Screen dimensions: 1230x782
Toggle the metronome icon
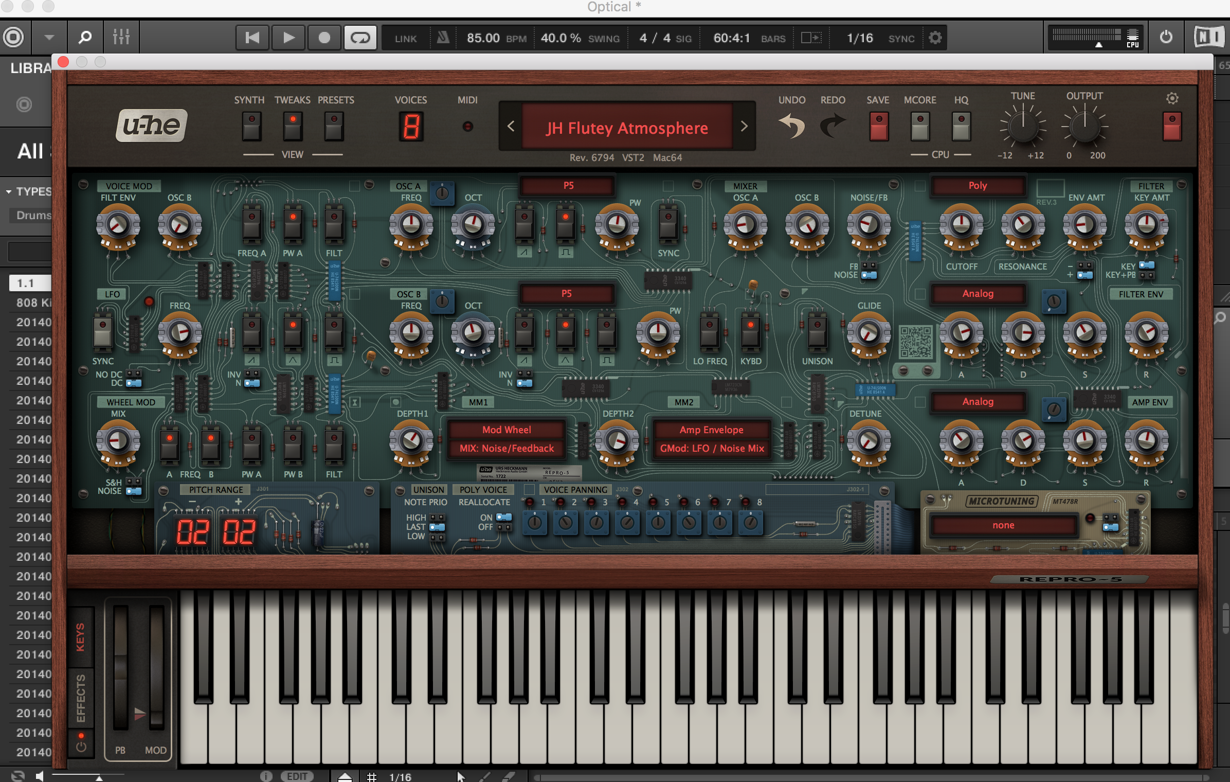(x=443, y=38)
